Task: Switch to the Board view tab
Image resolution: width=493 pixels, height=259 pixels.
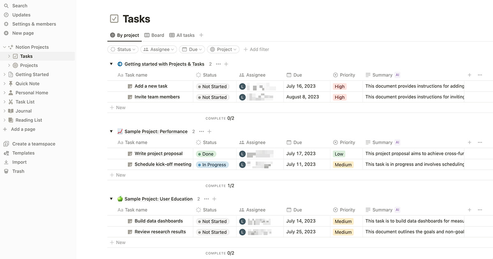Action: tap(154, 35)
